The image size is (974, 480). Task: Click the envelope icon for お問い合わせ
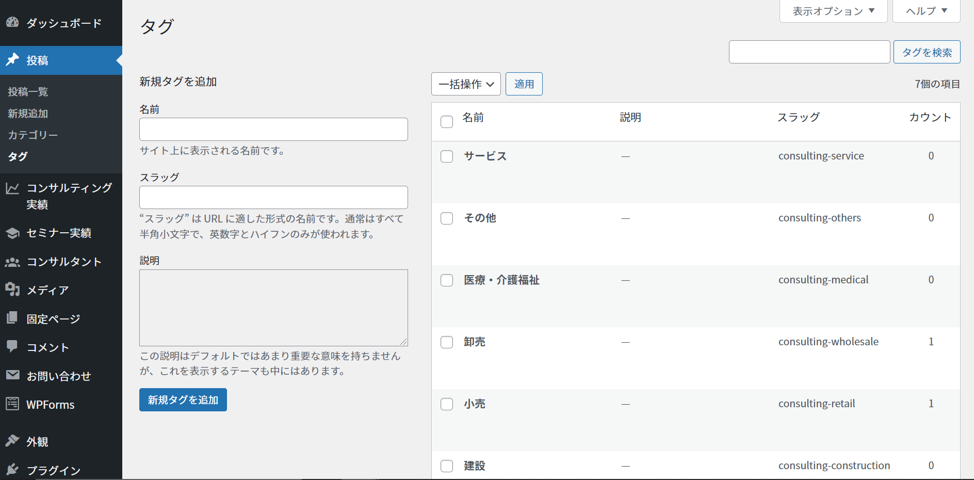click(12, 375)
